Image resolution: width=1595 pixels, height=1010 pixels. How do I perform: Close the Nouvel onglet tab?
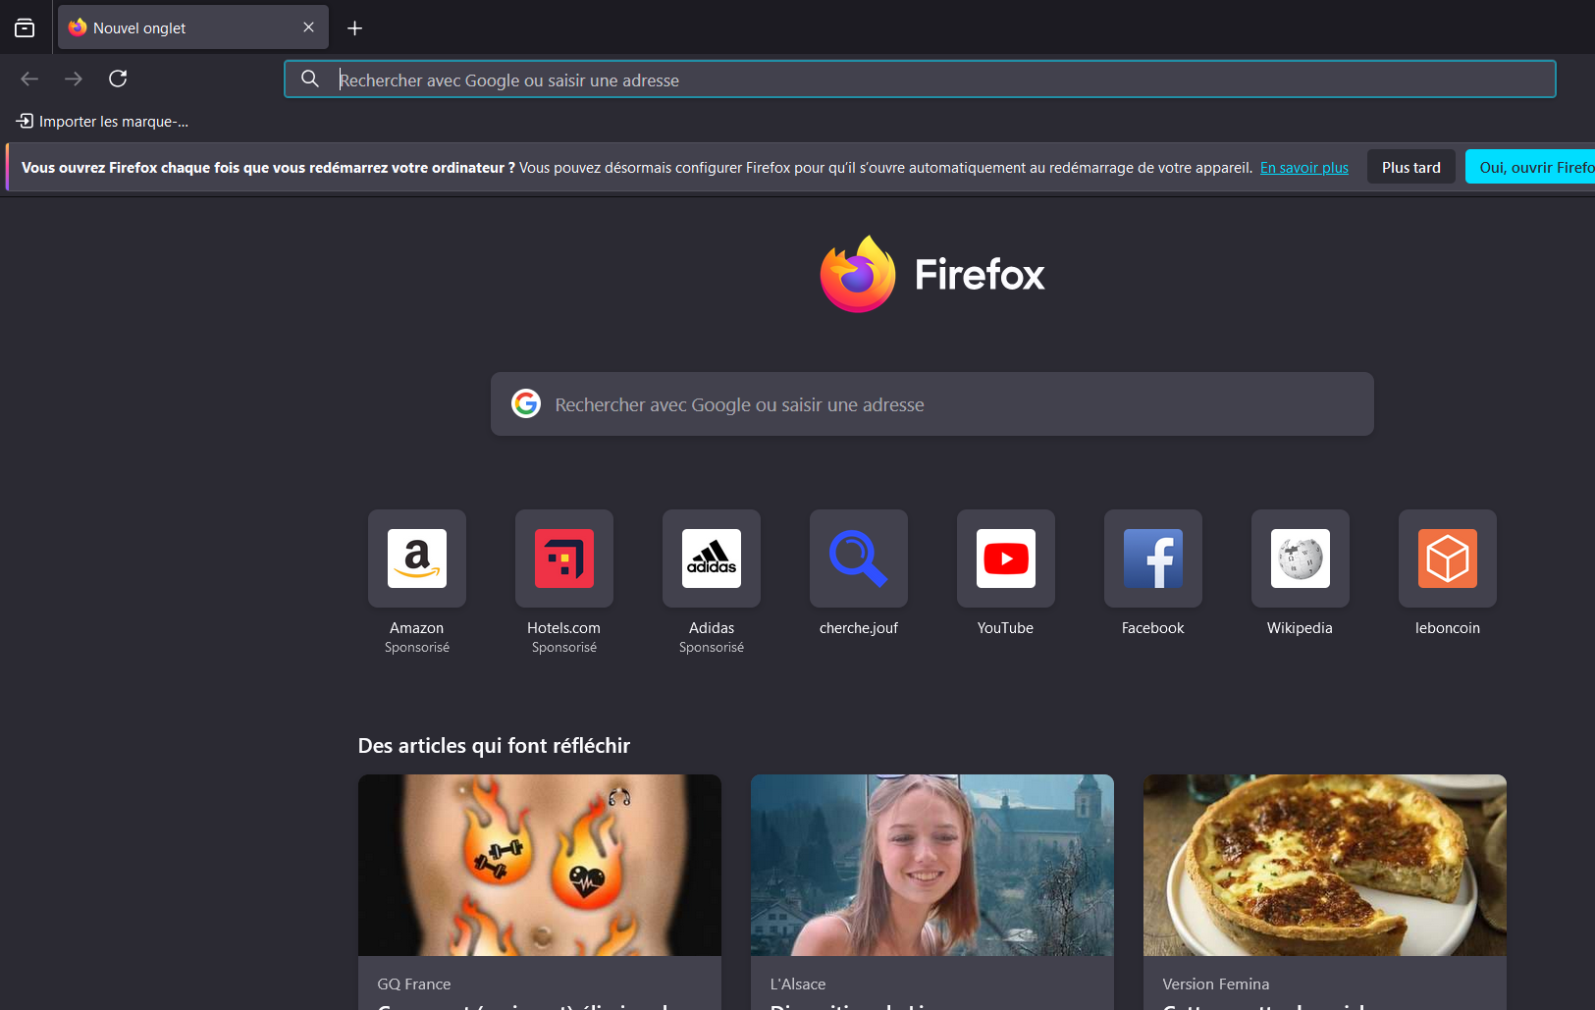pyautogui.click(x=309, y=27)
